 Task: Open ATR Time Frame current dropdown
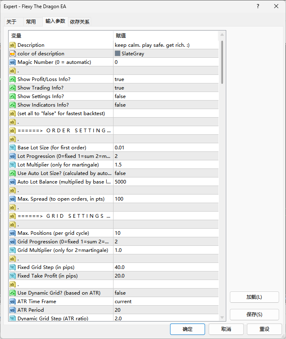coord(166,302)
